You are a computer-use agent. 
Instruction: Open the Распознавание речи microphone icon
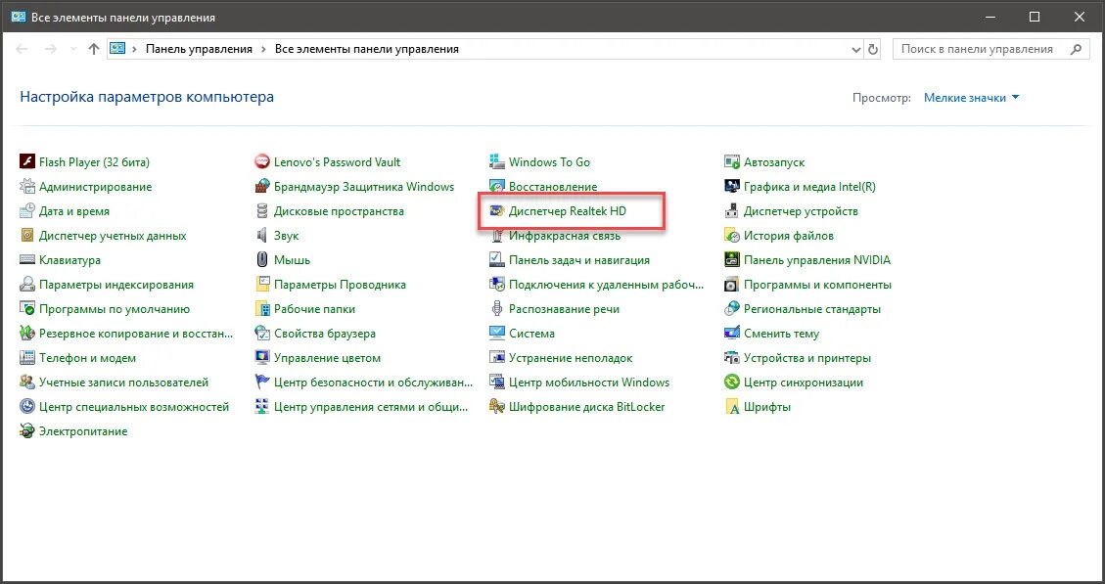(497, 308)
